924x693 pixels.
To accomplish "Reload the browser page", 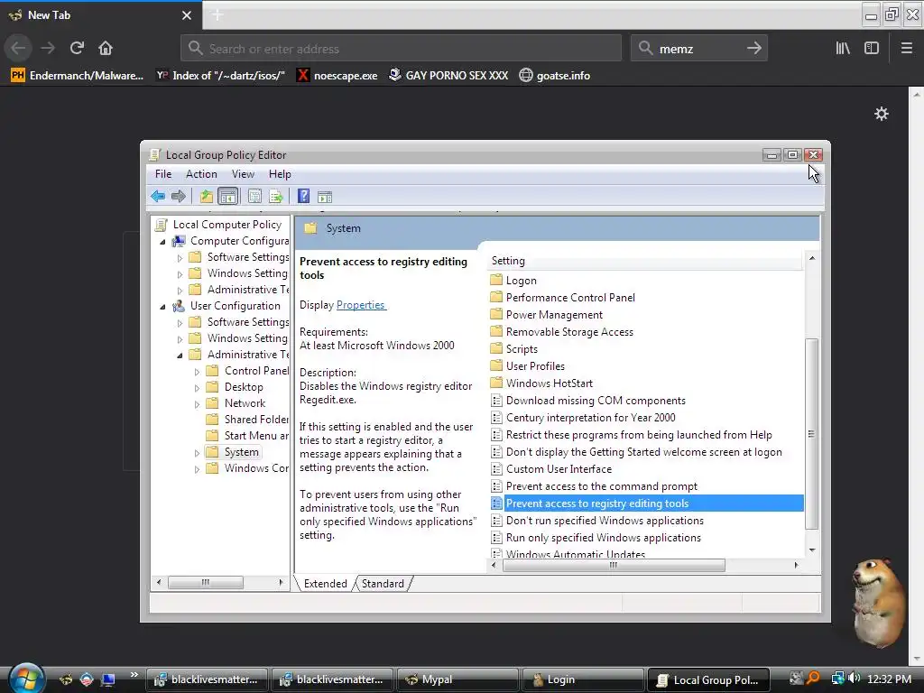I will (x=77, y=48).
